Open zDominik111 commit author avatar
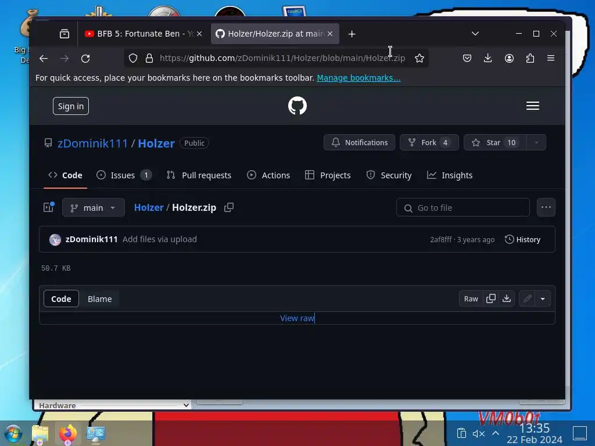The width and height of the screenshot is (595, 446). (x=55, y=240)
